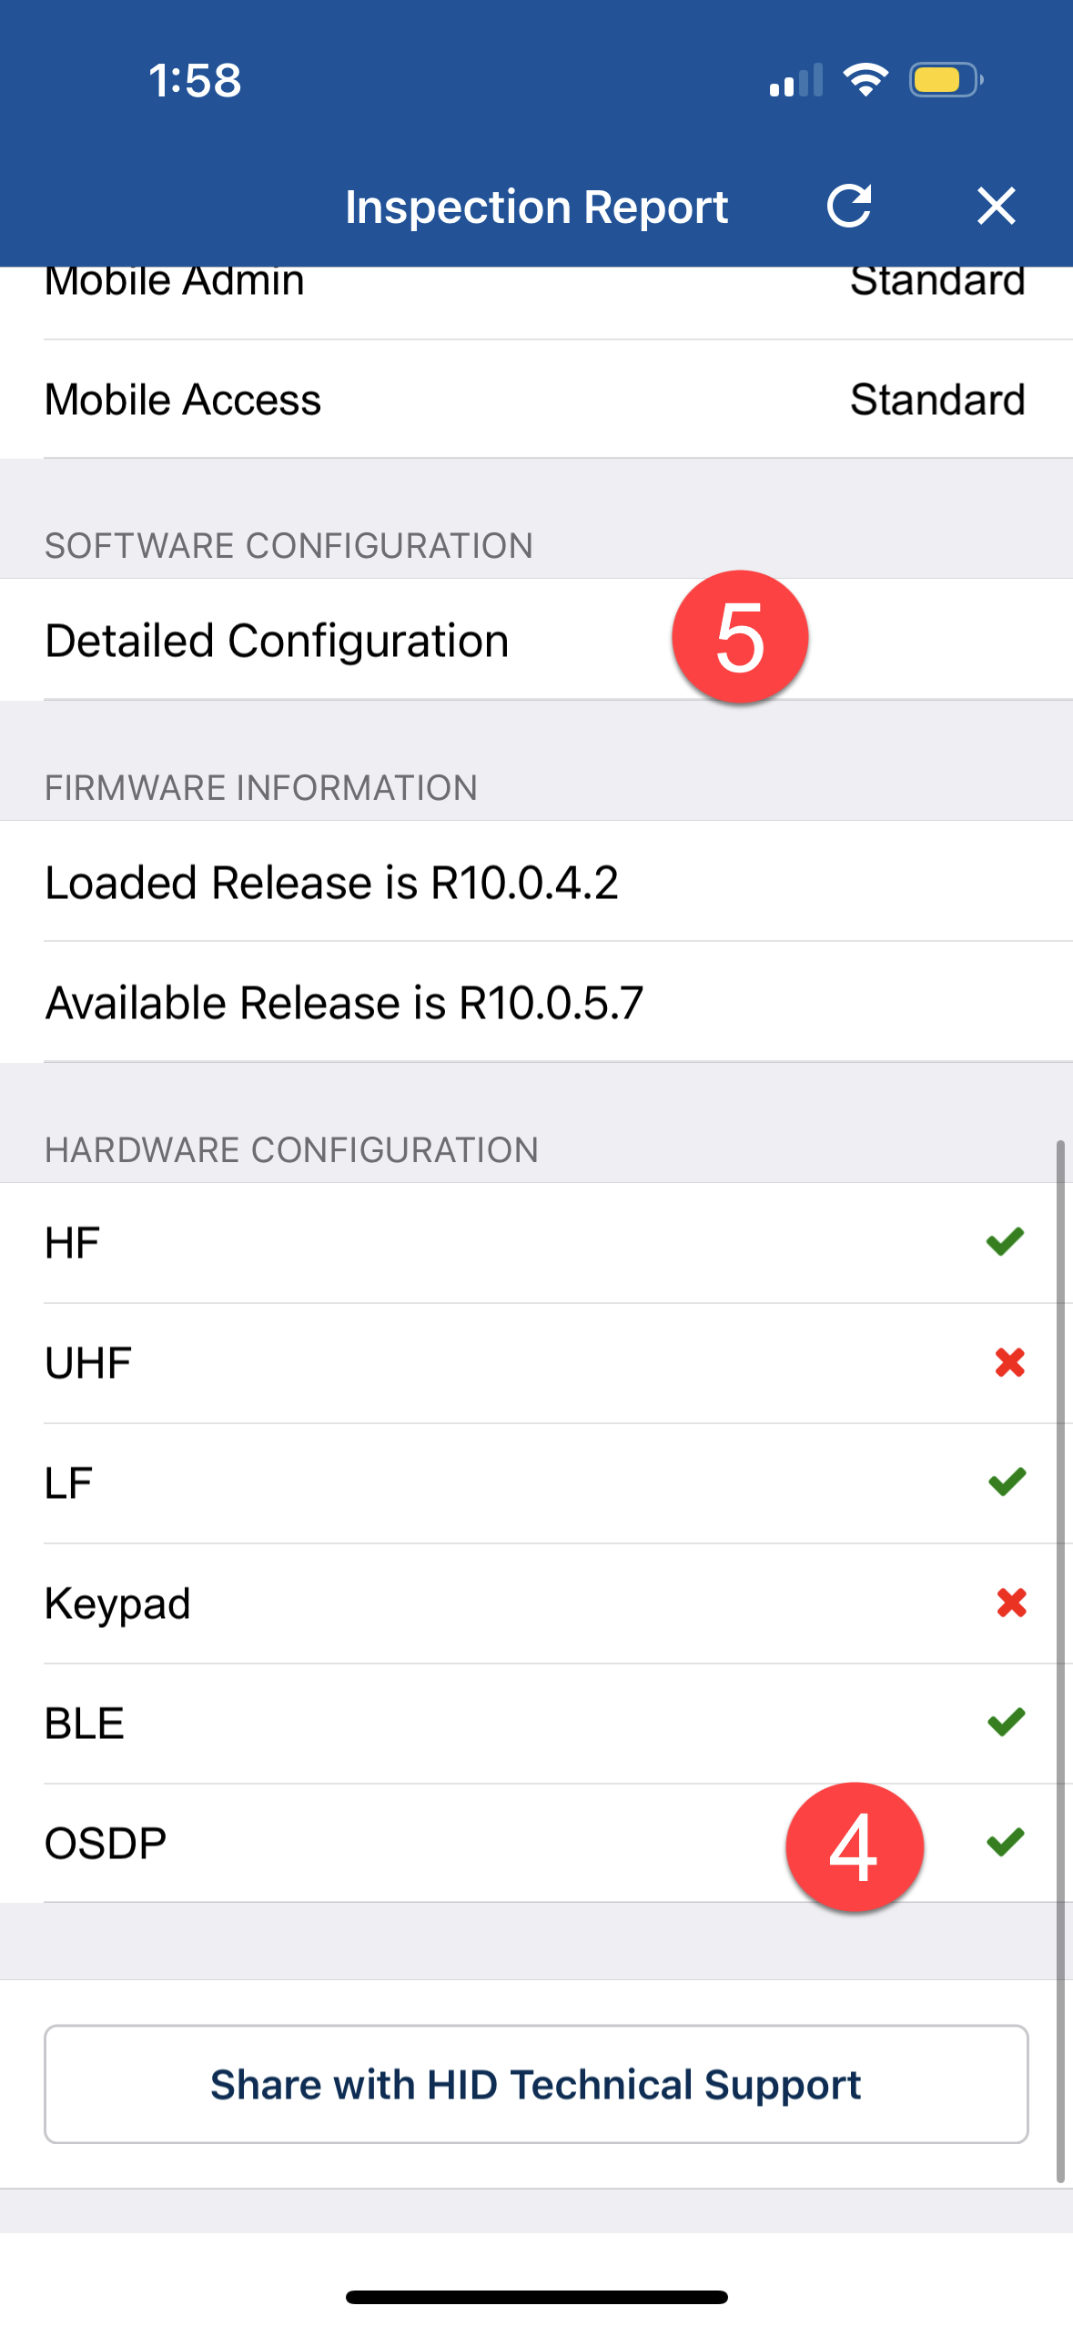Image resolution: width=1073 pixels, height=2326 pixels.
Task: Tap the green checkmark beside HF
Action: point(1005,1241)
